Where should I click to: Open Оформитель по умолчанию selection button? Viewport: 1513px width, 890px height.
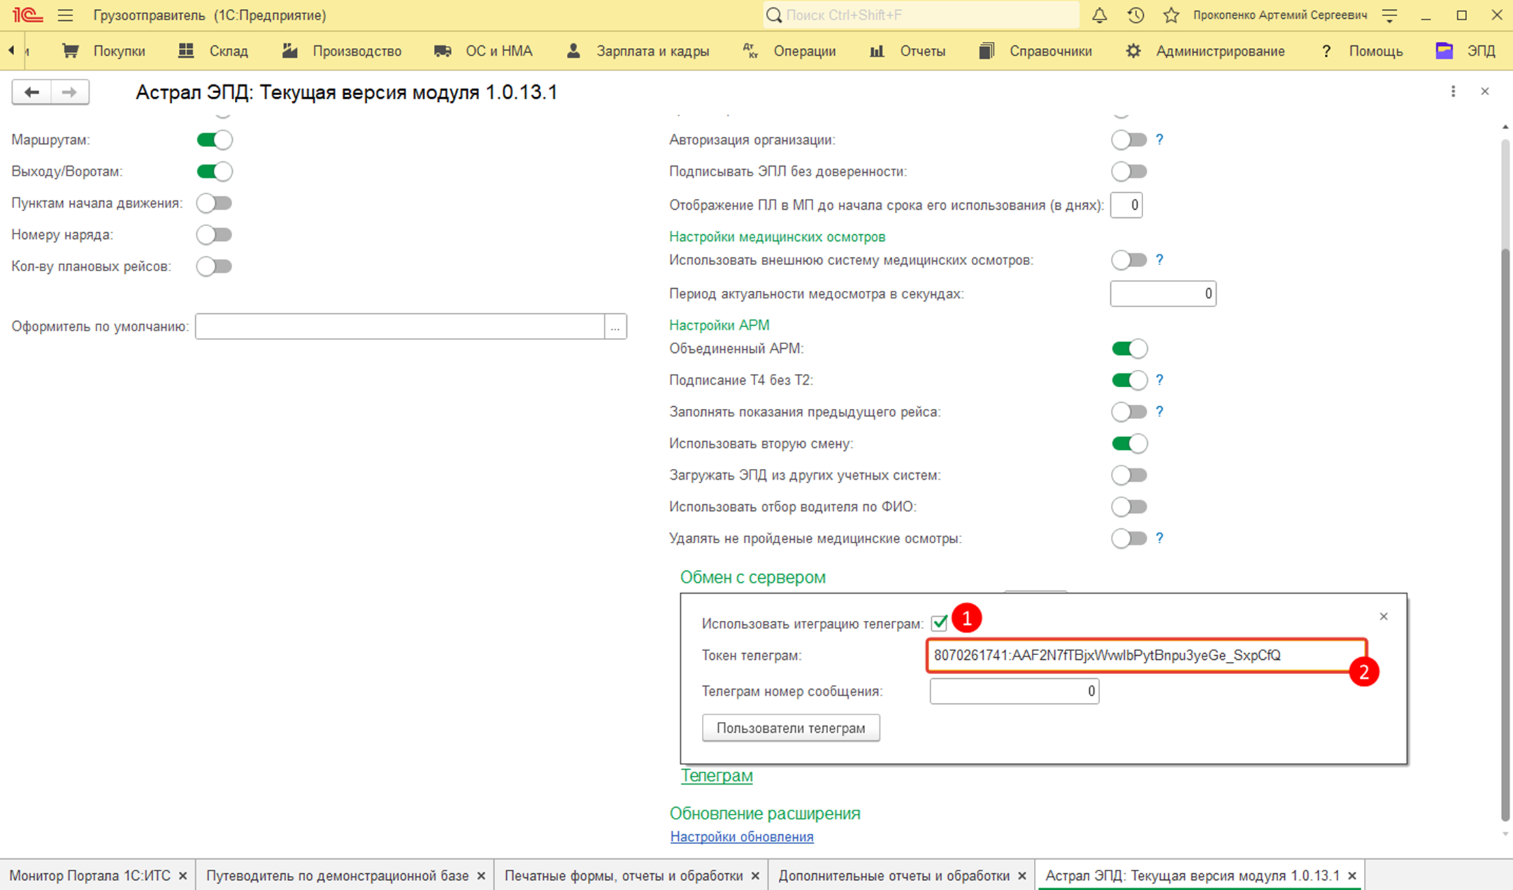click(x=615, y=327)
